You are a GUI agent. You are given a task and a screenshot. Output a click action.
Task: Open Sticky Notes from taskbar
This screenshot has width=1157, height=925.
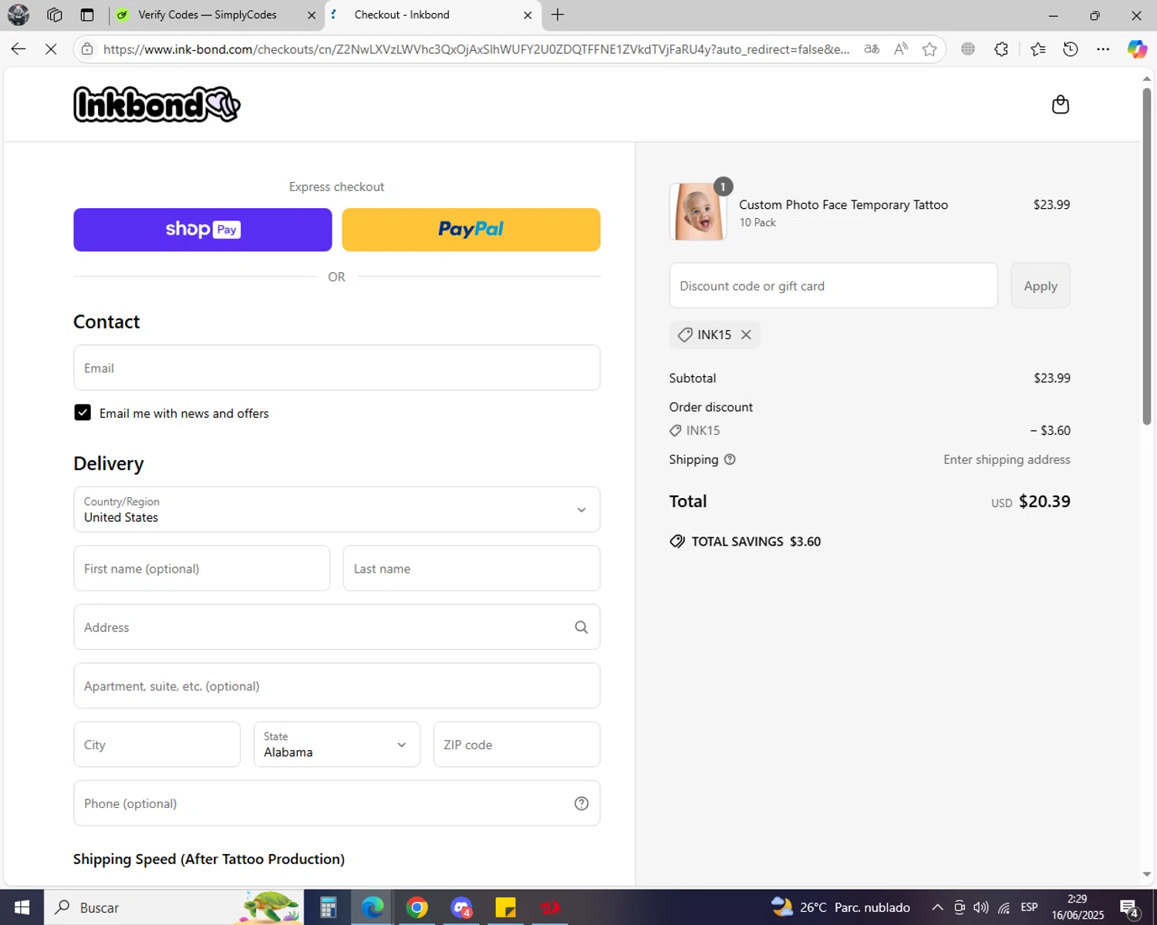[506, 907]
